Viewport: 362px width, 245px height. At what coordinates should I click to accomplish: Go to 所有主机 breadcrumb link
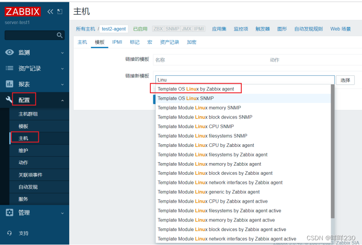click(85, 29)
